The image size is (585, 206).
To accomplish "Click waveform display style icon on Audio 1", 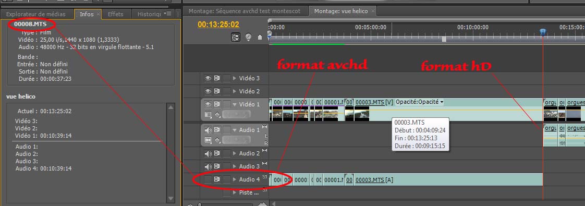I will click(x=208, y=140).
